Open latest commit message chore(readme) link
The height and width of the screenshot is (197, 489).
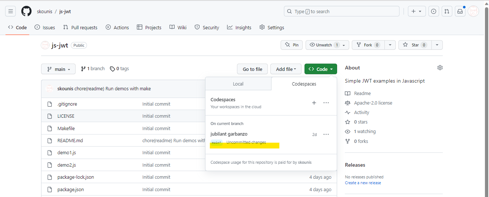(x=113, y=88)
